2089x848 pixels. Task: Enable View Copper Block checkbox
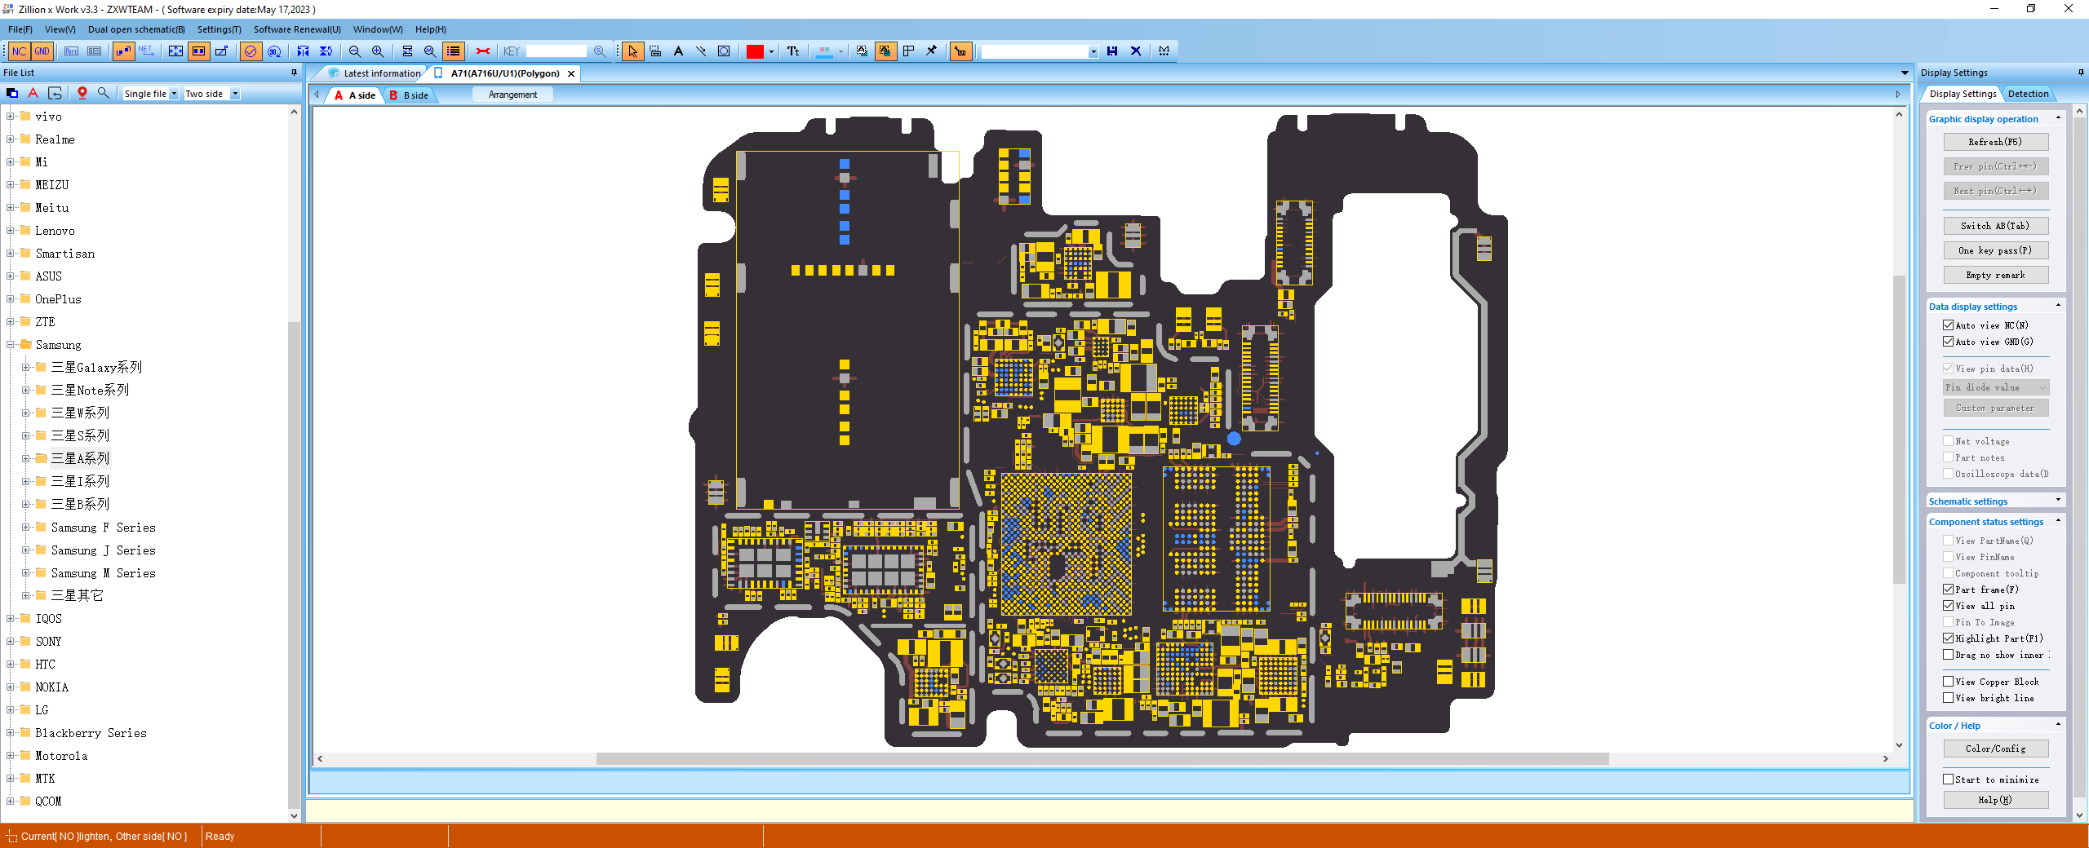[1948, 682]
